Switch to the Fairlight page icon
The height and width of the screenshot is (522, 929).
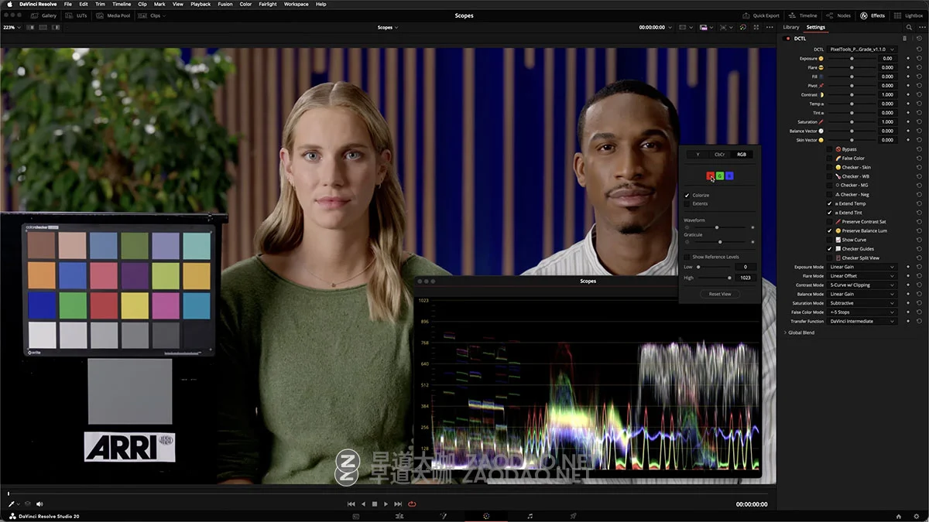(x=530, y=516)
